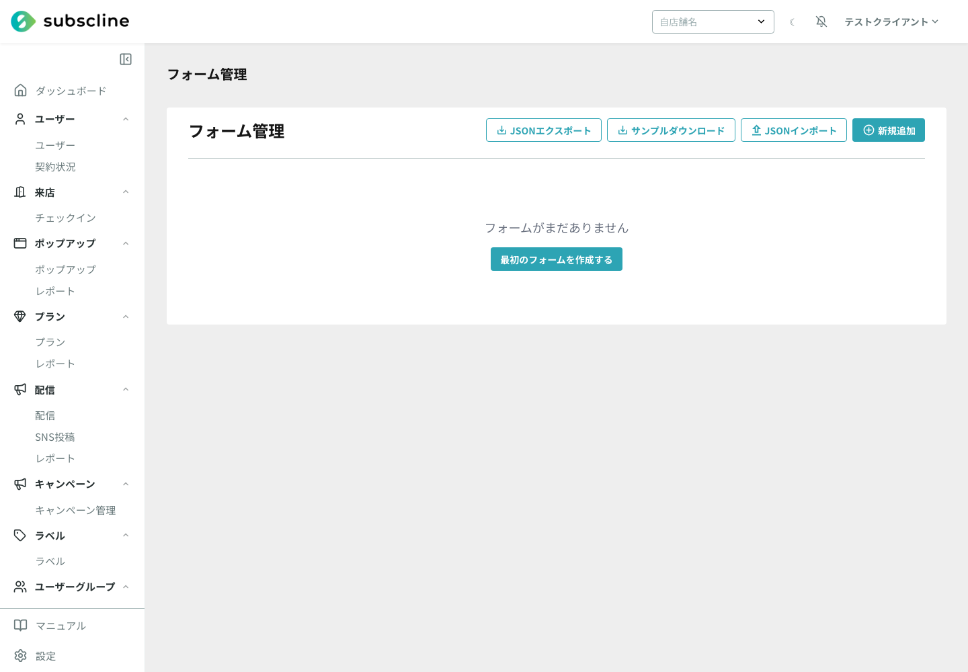Click the 来店 building icon
This screenshot has height=672, width=968.
pos(21,192)
